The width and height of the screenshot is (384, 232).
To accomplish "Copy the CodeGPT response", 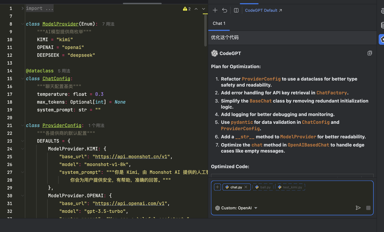I will tap(369, 53).
